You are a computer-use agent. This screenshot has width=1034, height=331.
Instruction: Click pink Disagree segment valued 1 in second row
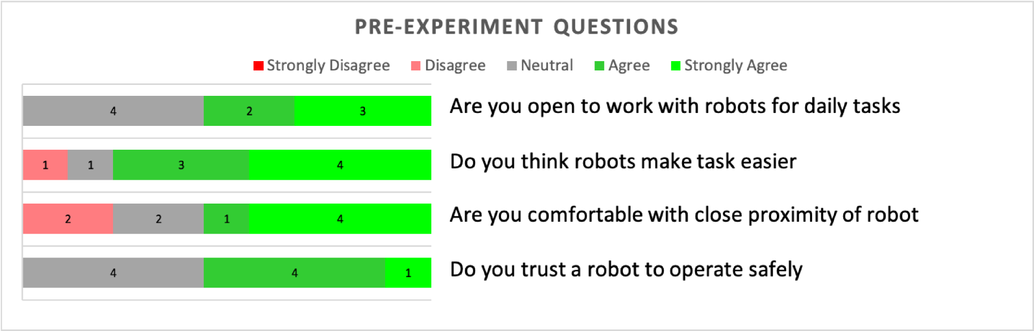45,165
